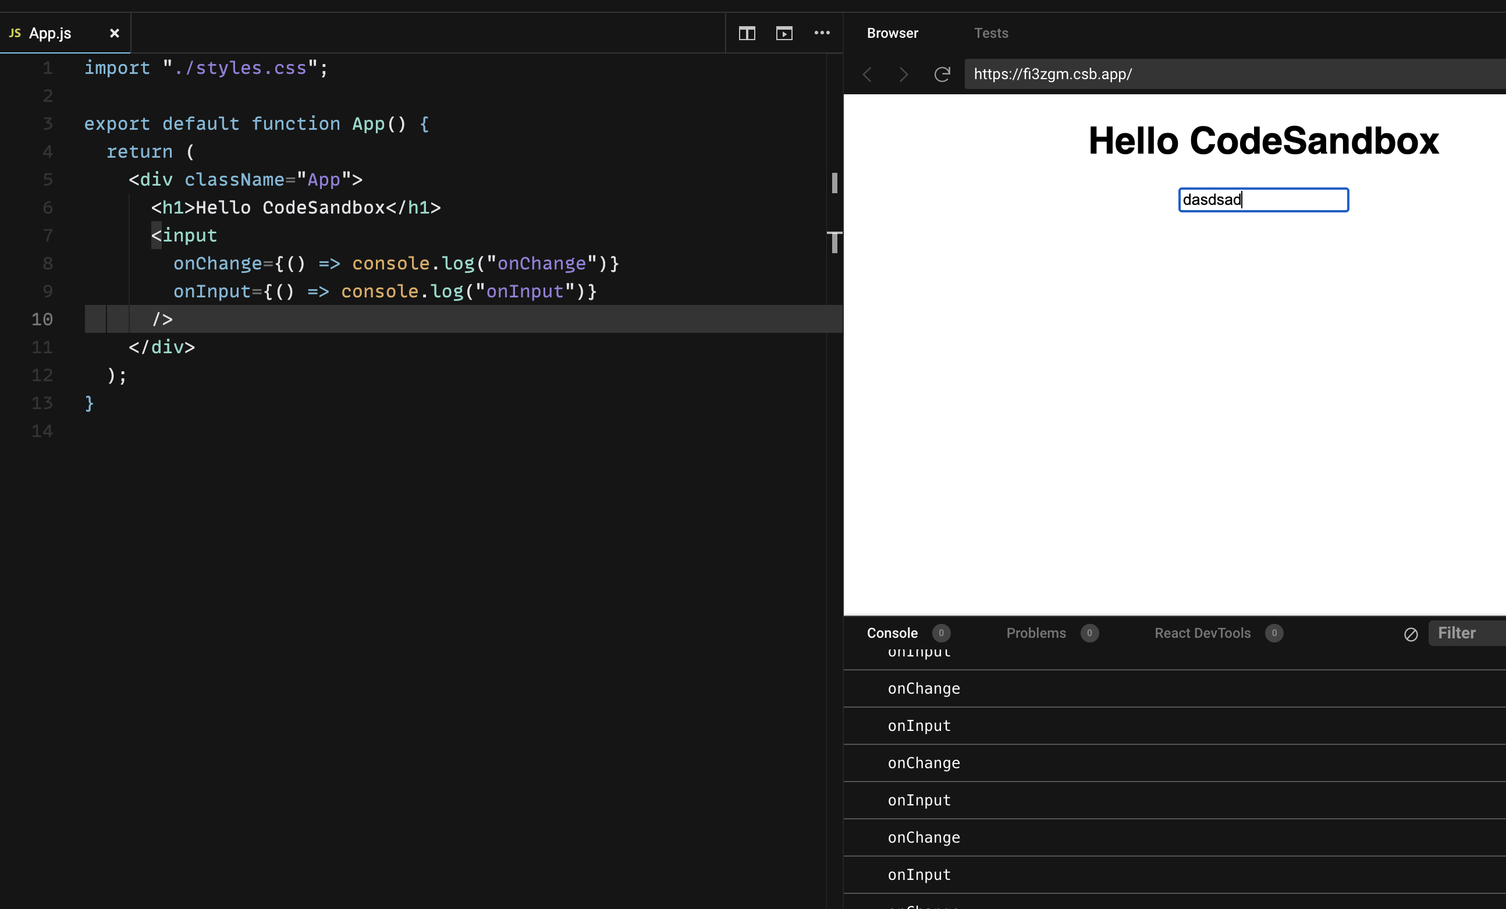Switch to the Browser tab

point(892,33)
